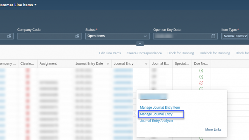Viewport: 249px width, 140px height.
Task: Remove the Normal Items token
Action: click(x=245, y=36)
